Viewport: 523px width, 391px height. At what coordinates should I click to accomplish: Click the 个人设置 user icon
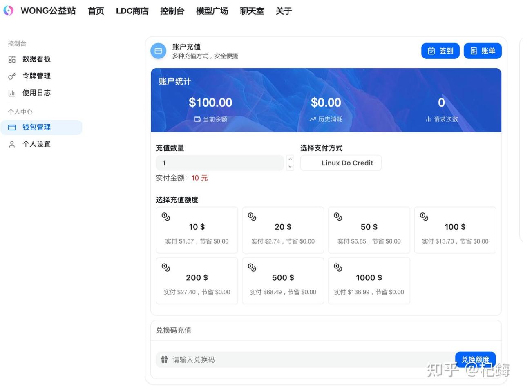pyautogui.click(x=12, y=144)
